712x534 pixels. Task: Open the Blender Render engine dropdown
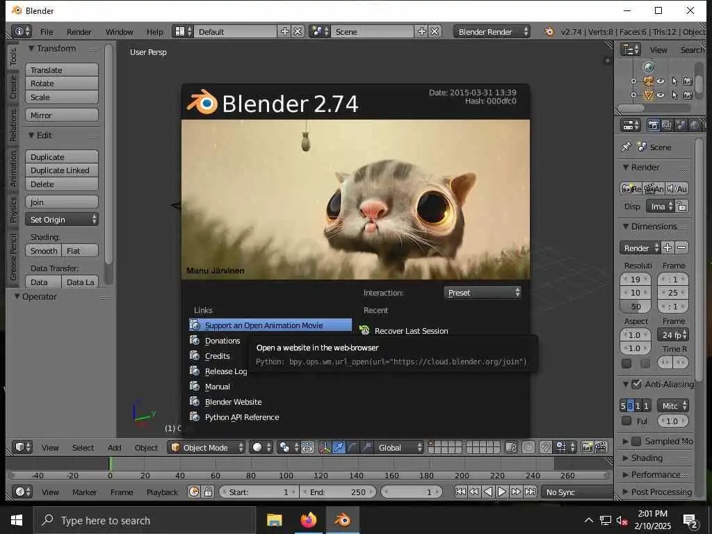(492, 31)
